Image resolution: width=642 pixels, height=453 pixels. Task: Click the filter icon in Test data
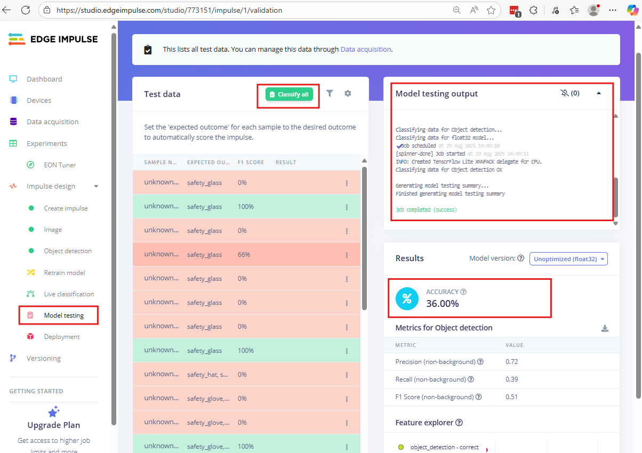(x=330, y=93)
